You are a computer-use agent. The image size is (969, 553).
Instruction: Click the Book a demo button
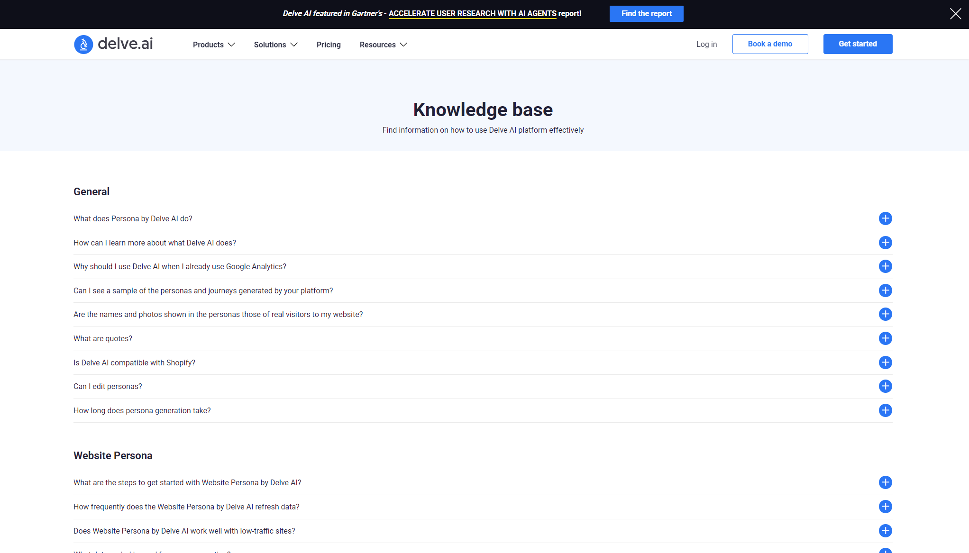click(770, 44)
